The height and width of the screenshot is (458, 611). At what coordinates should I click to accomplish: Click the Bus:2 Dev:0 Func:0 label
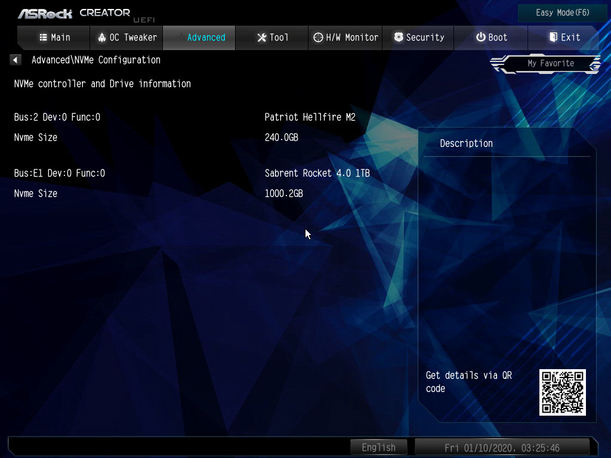click(57, 117)
